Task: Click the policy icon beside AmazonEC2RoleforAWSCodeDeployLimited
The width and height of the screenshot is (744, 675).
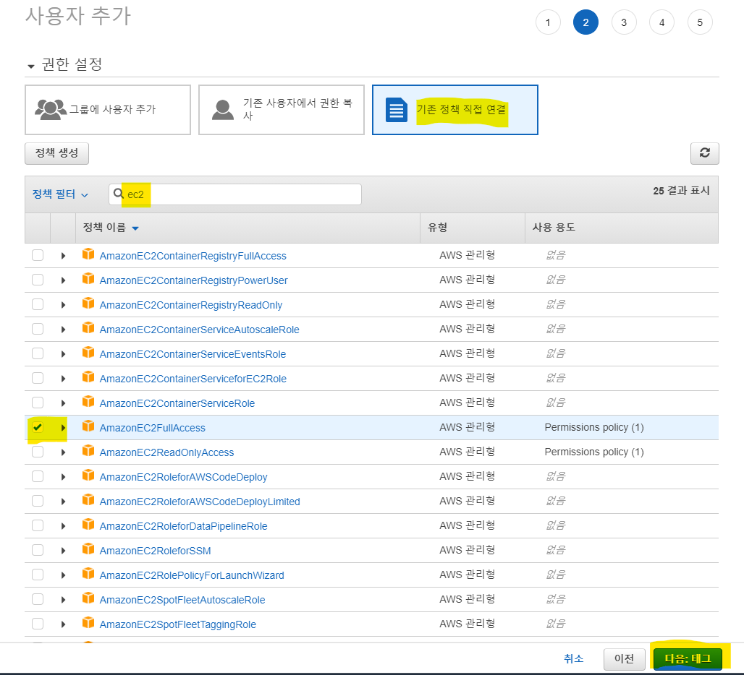Action: (88, 501)
